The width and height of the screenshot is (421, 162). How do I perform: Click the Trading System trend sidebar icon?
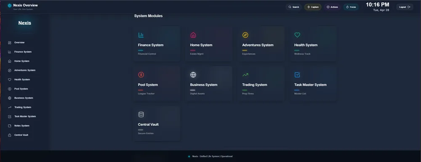point(10,107)
